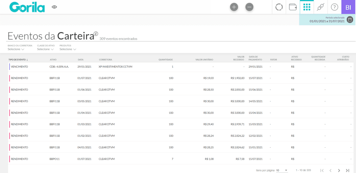Image resolution: width=356 pixels, height=173 pixels.
Task: Click '1 - 10 de 309' pagination text
Action: pos(303,170)
